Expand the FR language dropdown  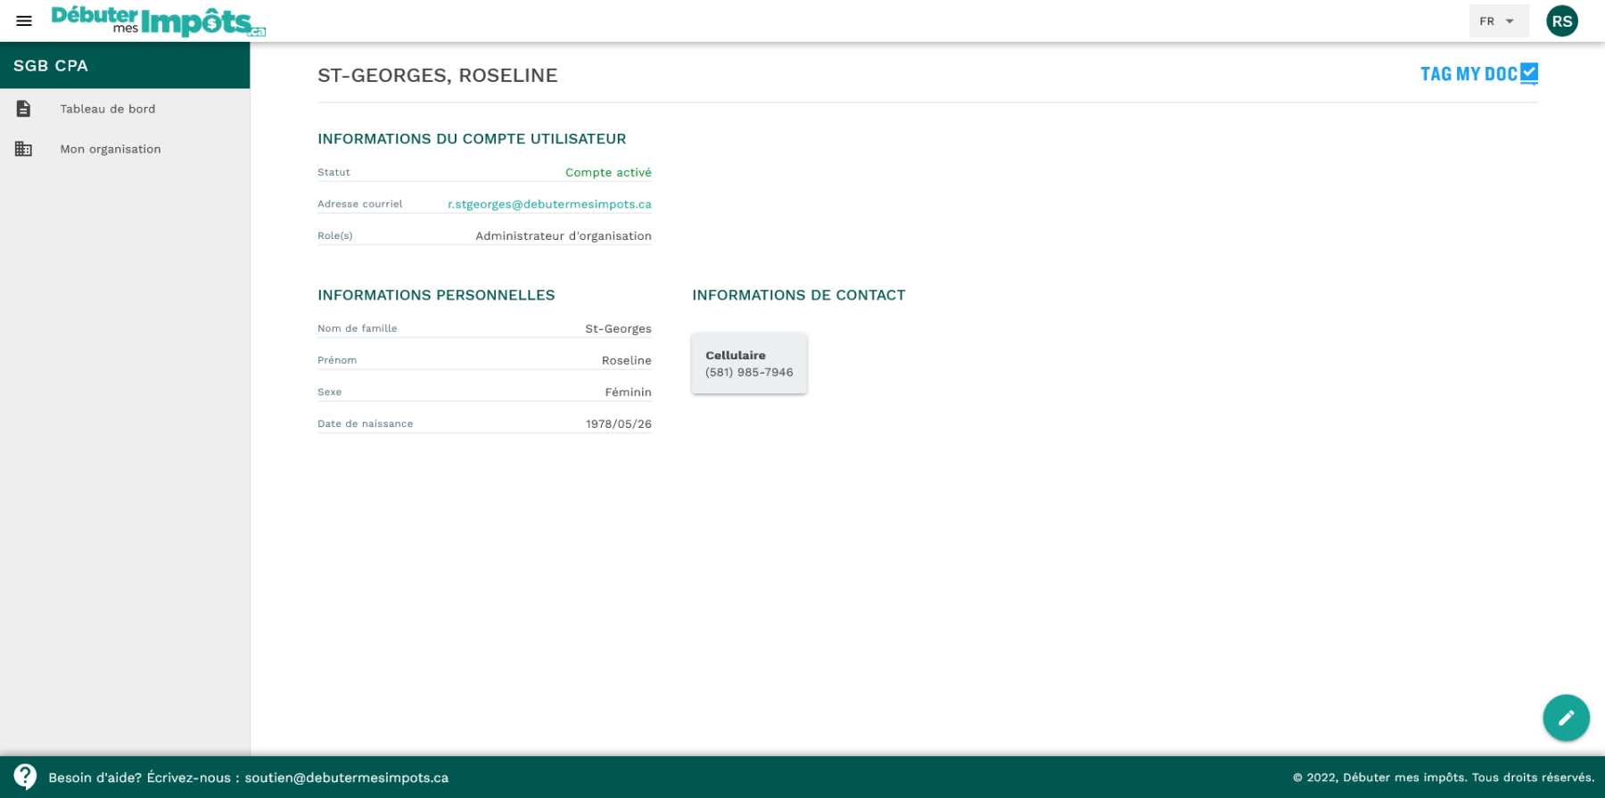click(x=1499, y=21)
